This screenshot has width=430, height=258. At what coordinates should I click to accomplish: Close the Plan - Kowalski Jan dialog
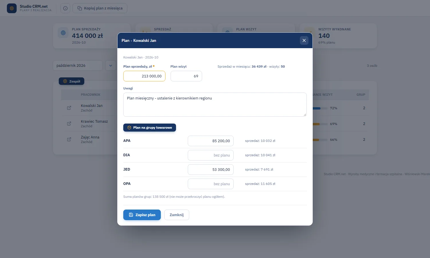(304, 40)
